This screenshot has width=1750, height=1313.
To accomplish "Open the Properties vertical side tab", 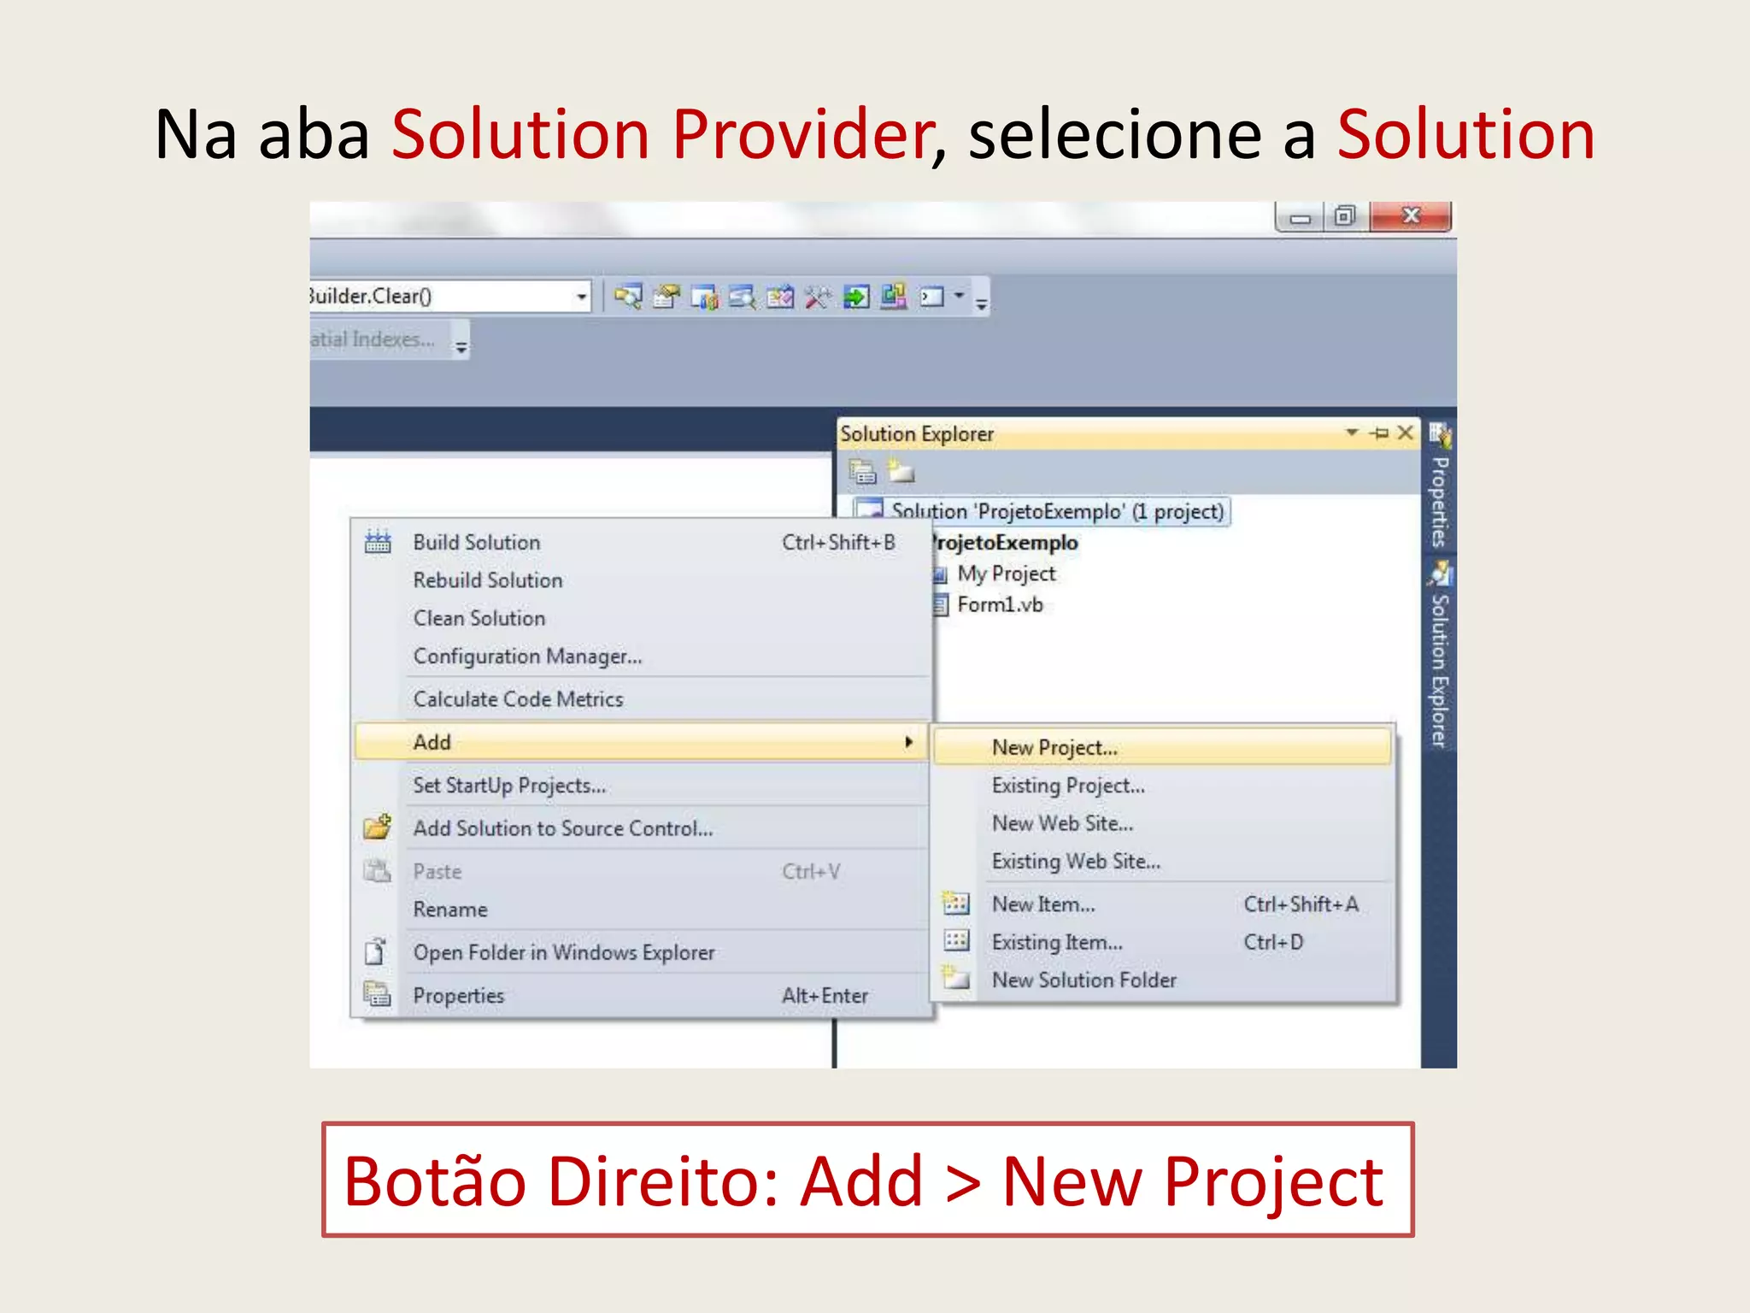I will tap(1440, 486).
